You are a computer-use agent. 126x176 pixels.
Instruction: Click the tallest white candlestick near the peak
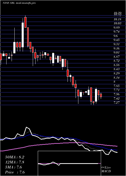(x=23, y=35)
